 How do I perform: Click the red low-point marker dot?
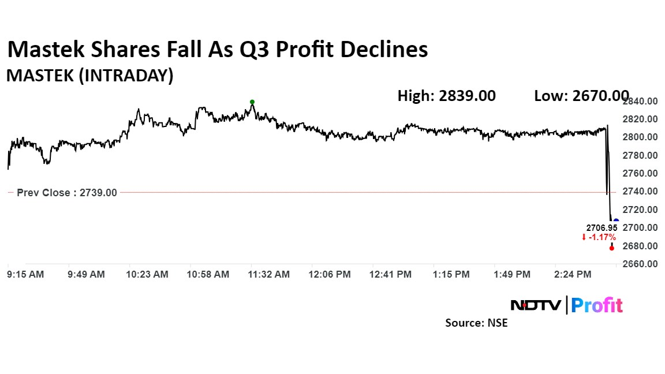[612, 248]
